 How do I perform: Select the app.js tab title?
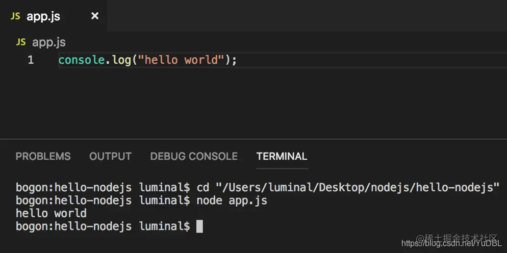[x=43, y=16]
